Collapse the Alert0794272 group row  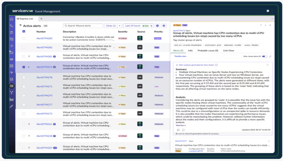tap(29, 67)
